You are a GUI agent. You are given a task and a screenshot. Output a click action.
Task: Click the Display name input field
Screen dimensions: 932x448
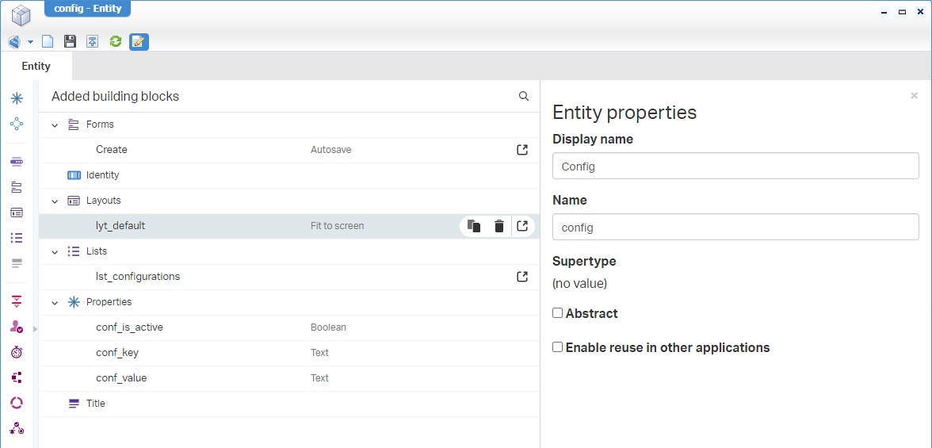[735, 167]
